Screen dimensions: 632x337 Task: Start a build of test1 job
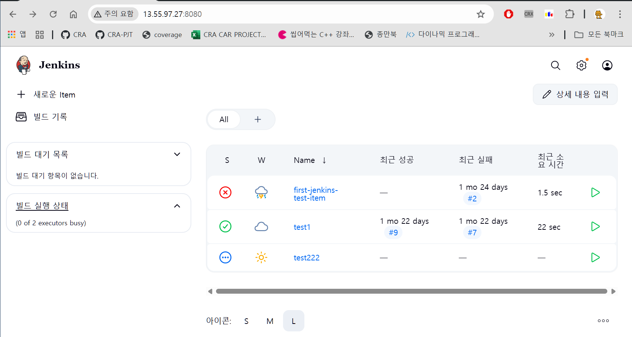[595, 226]
